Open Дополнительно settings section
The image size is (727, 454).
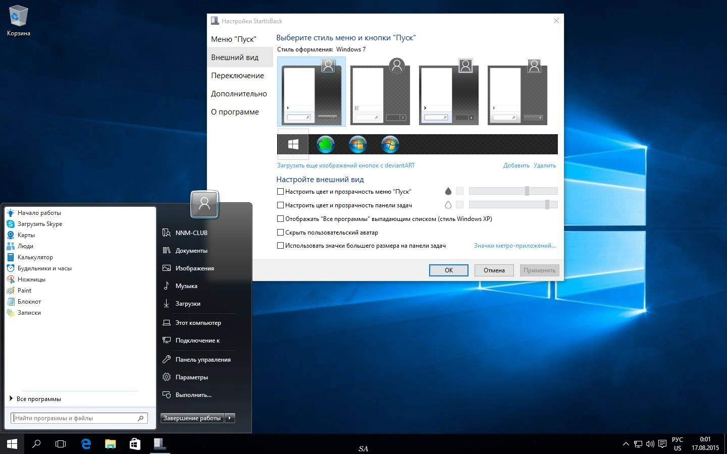pyautogui.click(x=240, y=94)
